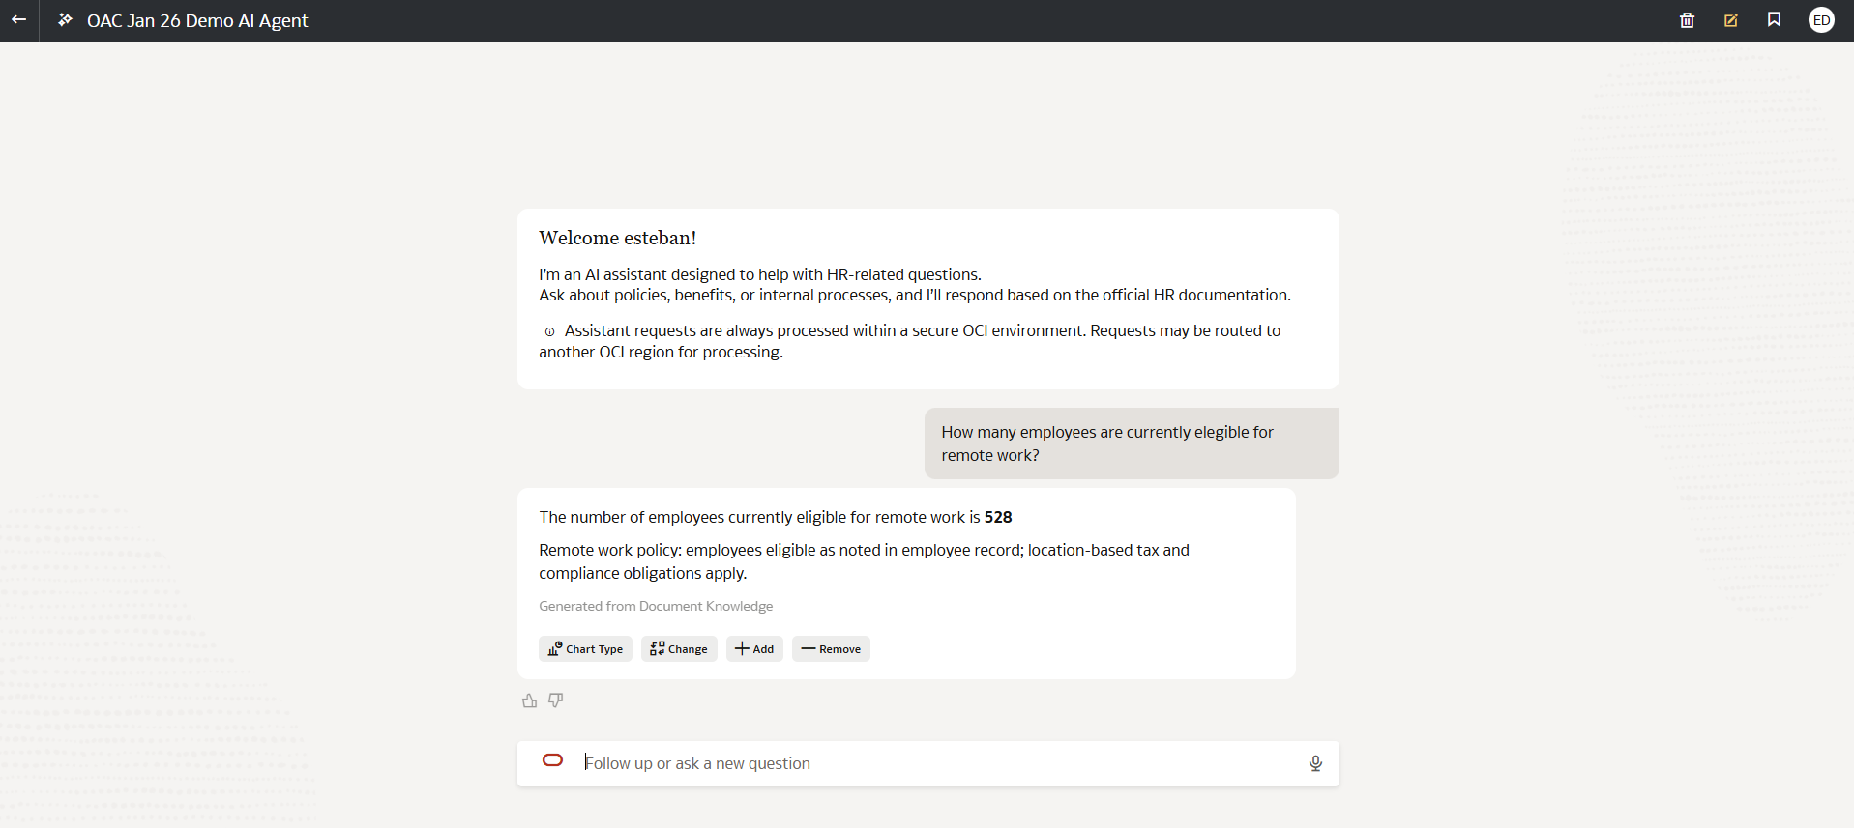Delete conversation with the trash icon

pyautogui.click(x=1687, y=20)
